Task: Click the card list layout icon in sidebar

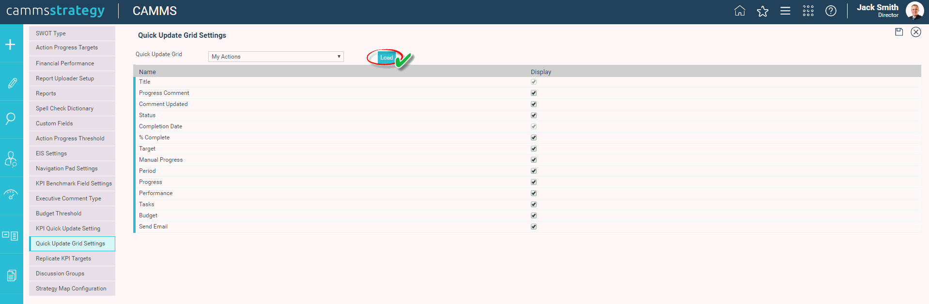Action: [10, 236]
